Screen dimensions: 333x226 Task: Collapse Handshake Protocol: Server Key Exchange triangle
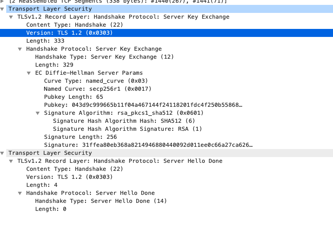click(20, 49)
